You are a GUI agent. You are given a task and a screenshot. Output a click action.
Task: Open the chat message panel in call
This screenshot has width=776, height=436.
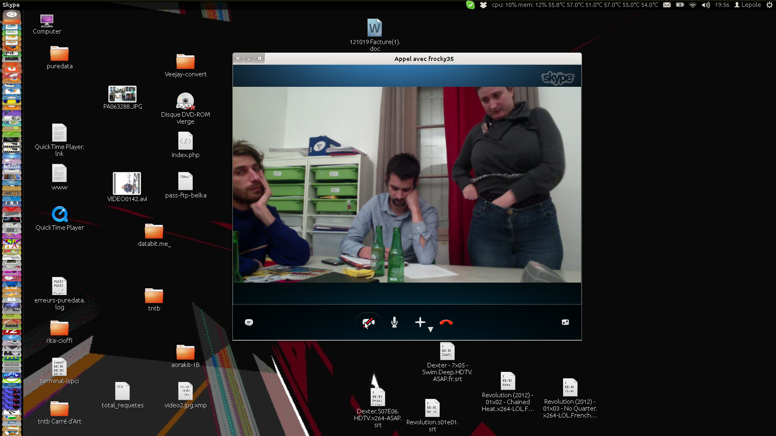click(x=249, y=322)
